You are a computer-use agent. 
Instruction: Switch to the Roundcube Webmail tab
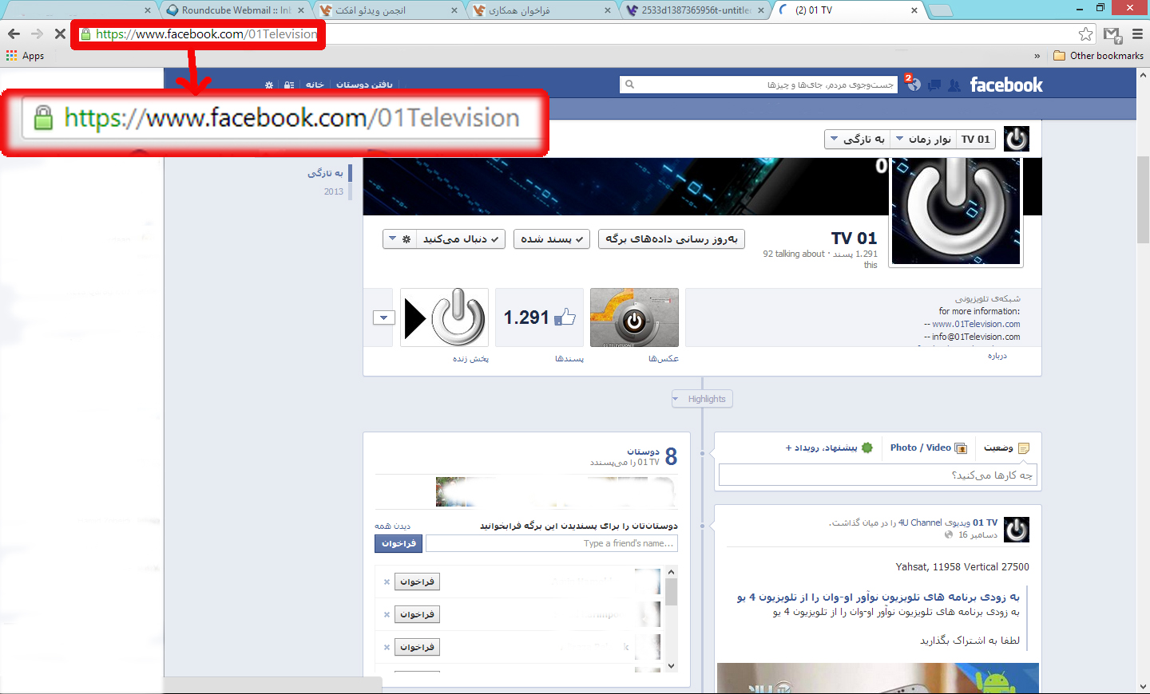click(236, 10)
